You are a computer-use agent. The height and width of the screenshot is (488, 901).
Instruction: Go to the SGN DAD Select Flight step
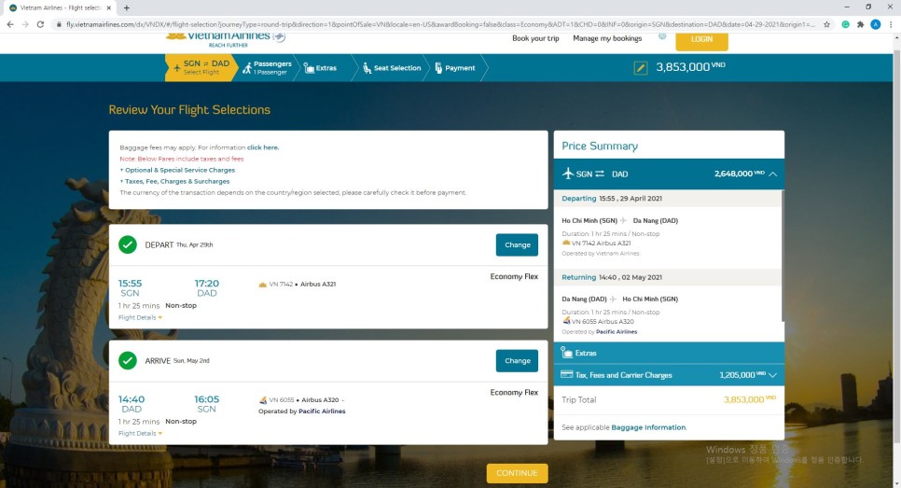(201, 68)
